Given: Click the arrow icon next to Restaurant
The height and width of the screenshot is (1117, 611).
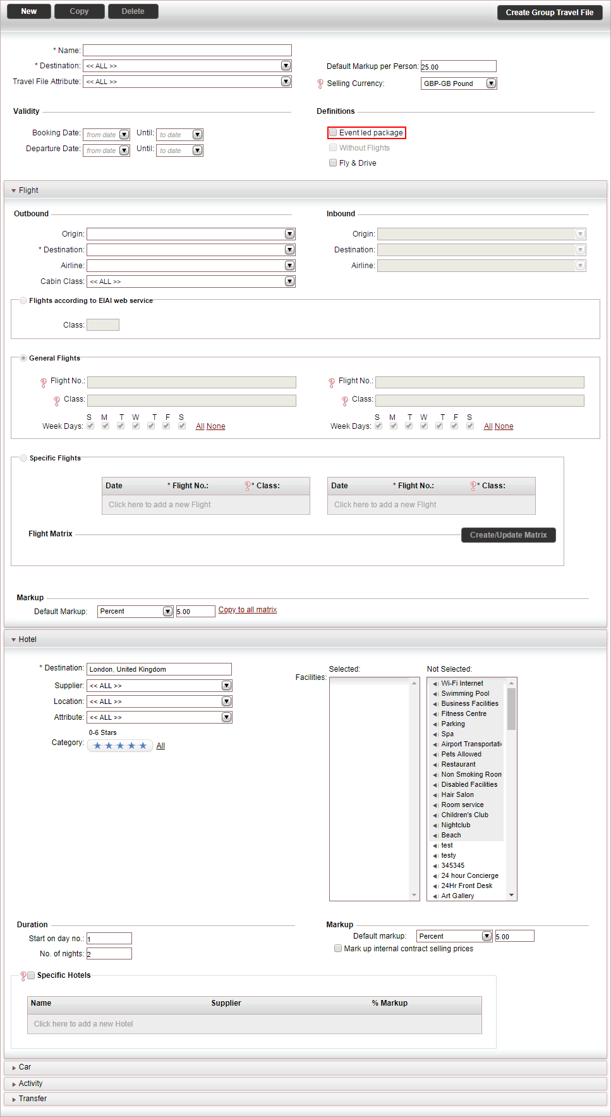Looking at the screenshot, I should [x=435, y=765].
